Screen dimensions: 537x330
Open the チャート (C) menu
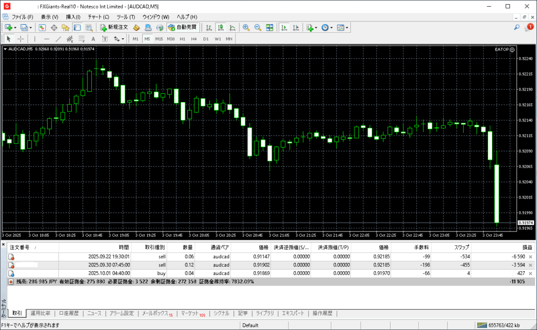point(99,17)
